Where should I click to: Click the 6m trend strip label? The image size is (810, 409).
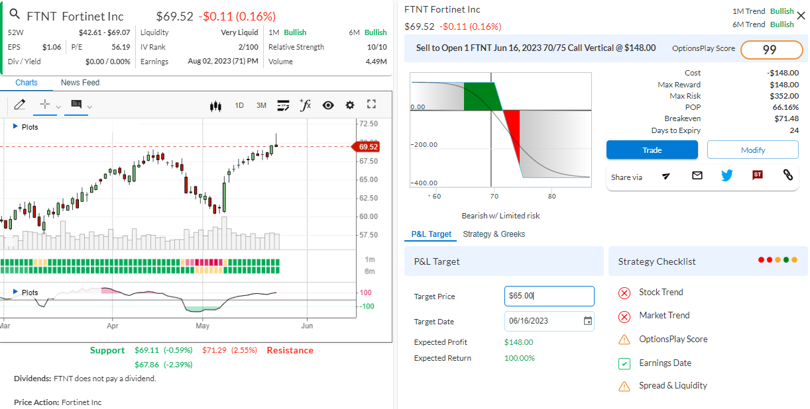click(x=369, y=271)
